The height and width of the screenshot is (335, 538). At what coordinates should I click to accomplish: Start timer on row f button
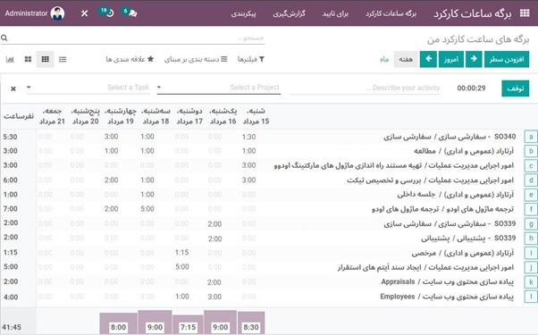pos(531,209)
